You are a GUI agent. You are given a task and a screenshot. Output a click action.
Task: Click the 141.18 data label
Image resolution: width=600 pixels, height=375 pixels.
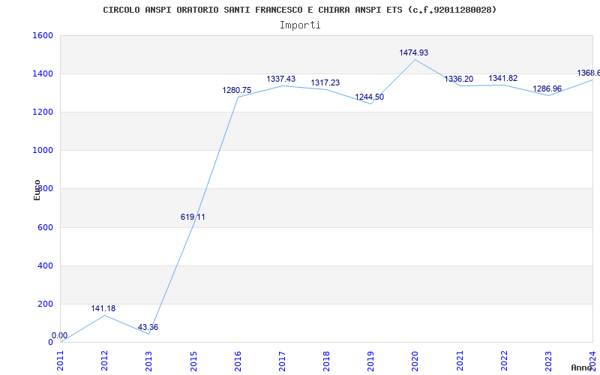(103, 308)
